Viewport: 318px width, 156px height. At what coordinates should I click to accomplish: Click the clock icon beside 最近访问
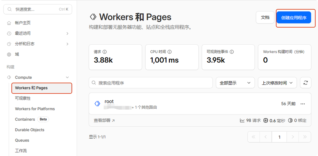[9, 33]
